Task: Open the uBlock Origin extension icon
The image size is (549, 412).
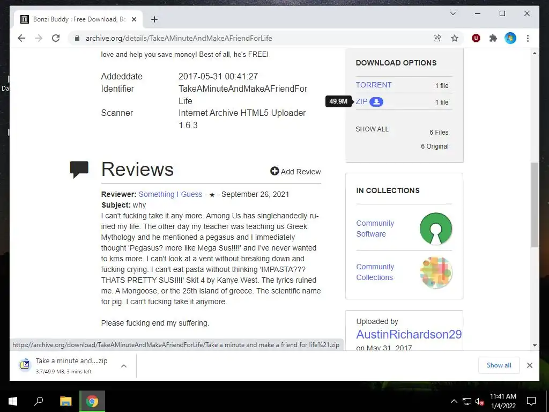Action: 476,38
